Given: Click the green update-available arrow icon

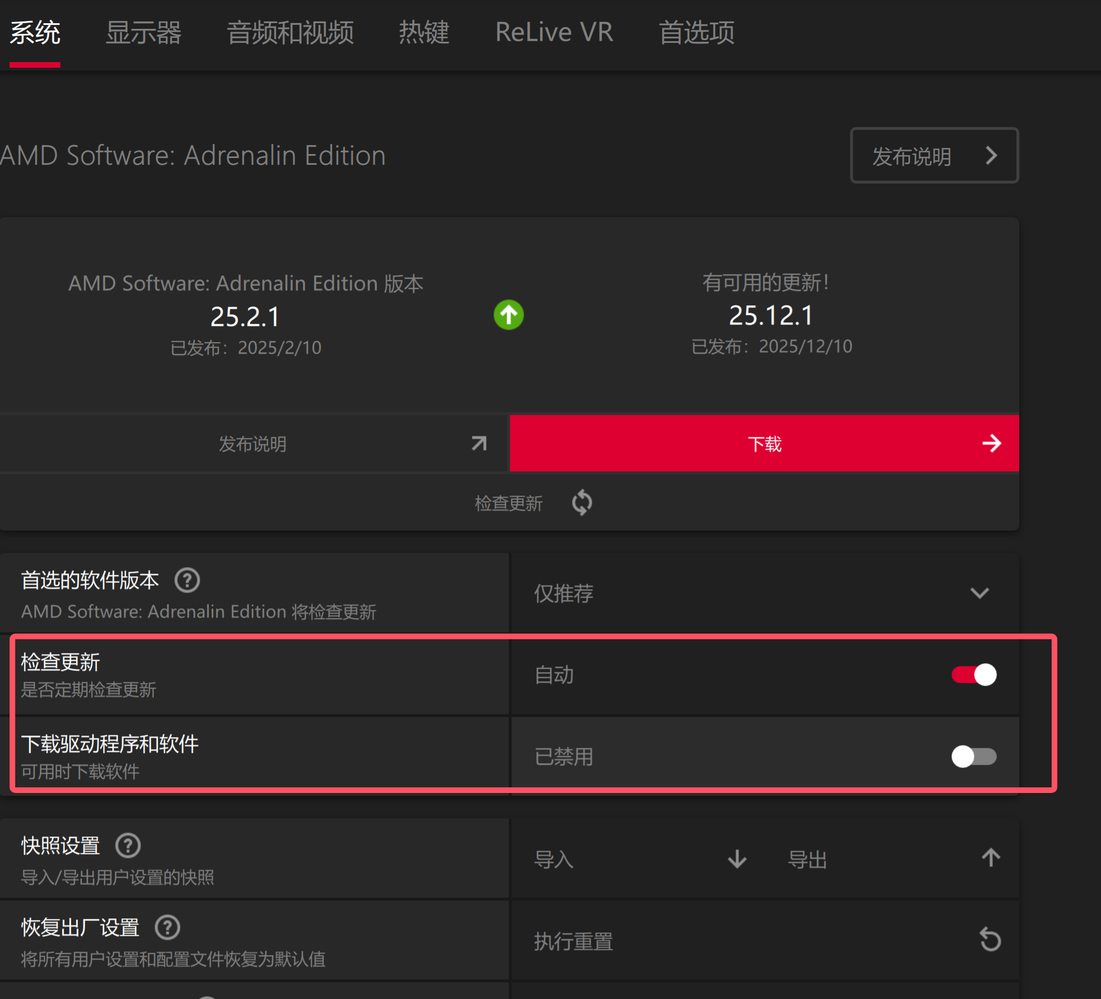Looking at the screenshot, I should 509,315.
